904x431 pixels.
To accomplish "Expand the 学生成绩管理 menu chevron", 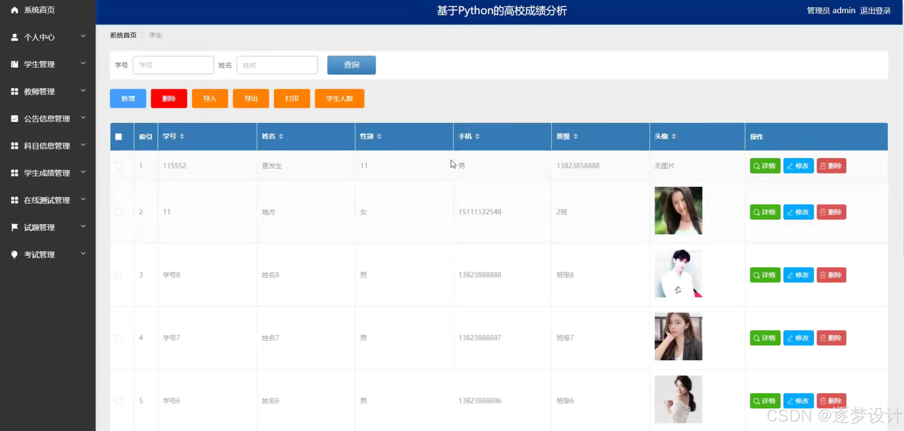I will [83, 172].
